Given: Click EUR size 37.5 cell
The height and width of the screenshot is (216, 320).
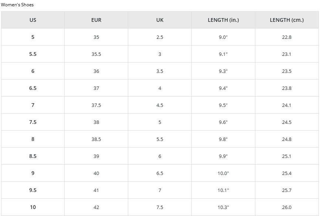Looking at the screenshot, I should tap(96, 105).
